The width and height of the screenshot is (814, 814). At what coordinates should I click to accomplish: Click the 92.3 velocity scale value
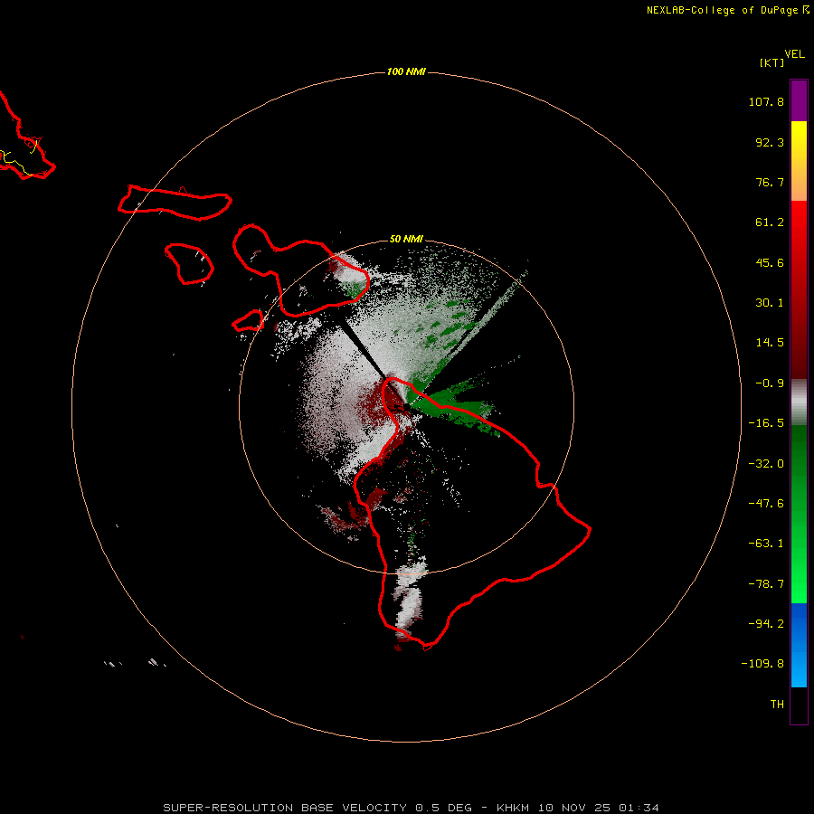click(x=770, y=142)
